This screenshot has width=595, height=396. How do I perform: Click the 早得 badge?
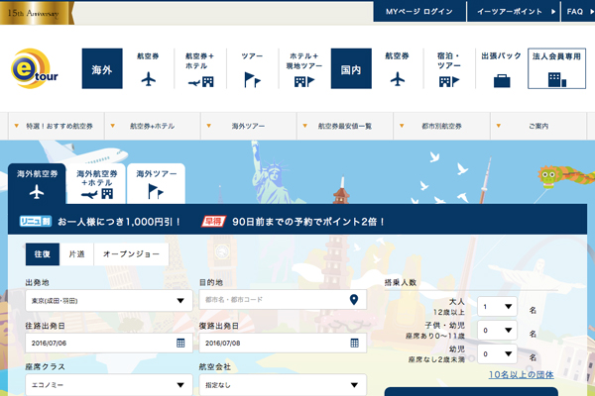point(213,222)
